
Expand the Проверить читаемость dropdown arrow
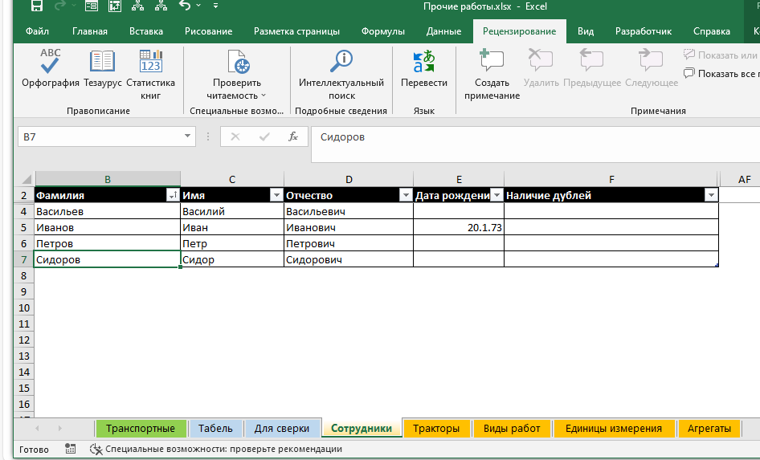264,96
